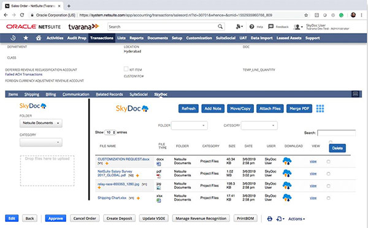Expand the dropdown next to the print icon

(280, 219)
